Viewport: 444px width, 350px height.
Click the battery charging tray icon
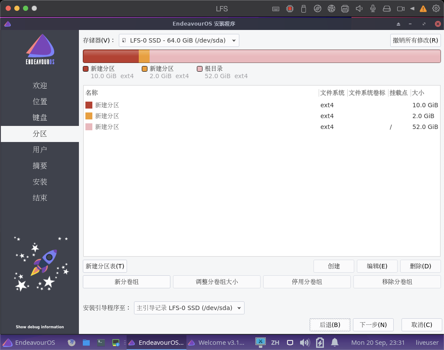click(x=320, y=342)
